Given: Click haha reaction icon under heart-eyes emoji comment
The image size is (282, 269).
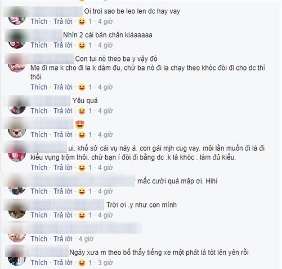Looking at the screenshot, I should pyautogui.click(x=82, y=135).
